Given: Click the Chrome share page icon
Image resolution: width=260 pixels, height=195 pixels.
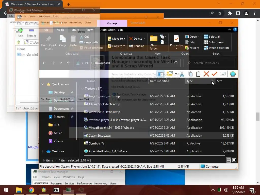Looking at the screenshot, I should [x=212, y=13].
